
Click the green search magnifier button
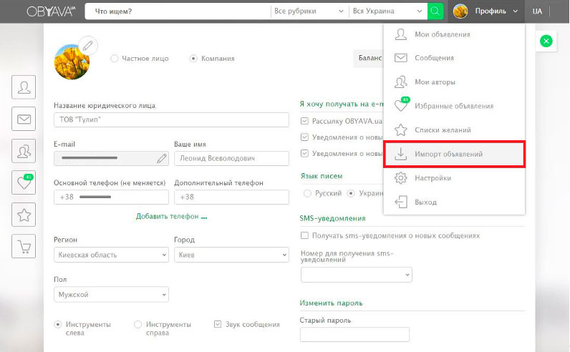click(435, 11)
